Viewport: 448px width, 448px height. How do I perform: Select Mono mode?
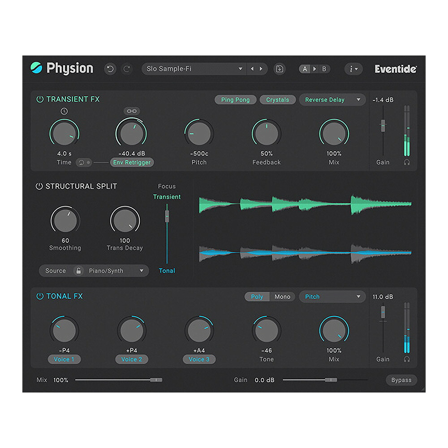[x=282, y=297]
